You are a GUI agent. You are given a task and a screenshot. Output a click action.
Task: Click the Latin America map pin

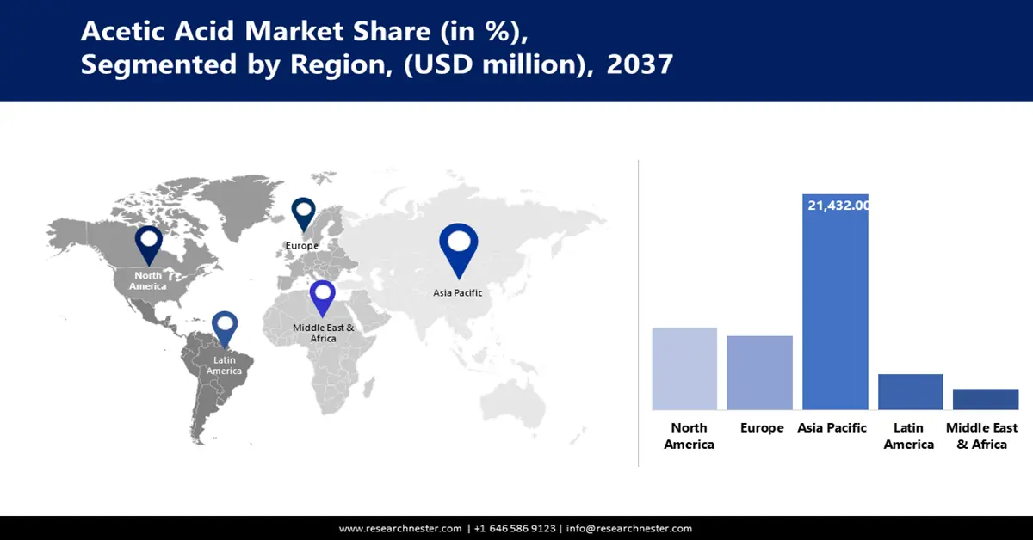click(225, 328)
